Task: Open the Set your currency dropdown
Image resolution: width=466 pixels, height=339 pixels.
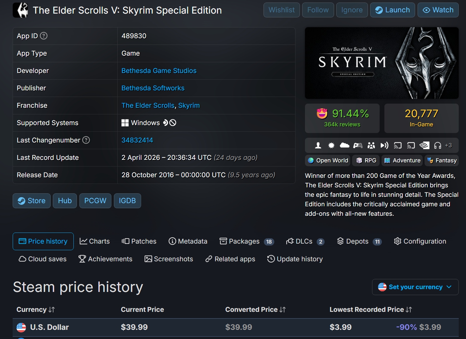Action: click(415, 287)
